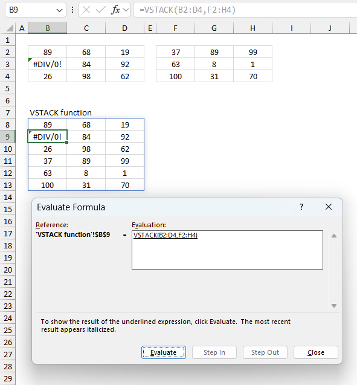Select column F header
This screenshot has height=385, width=357.
175,28
